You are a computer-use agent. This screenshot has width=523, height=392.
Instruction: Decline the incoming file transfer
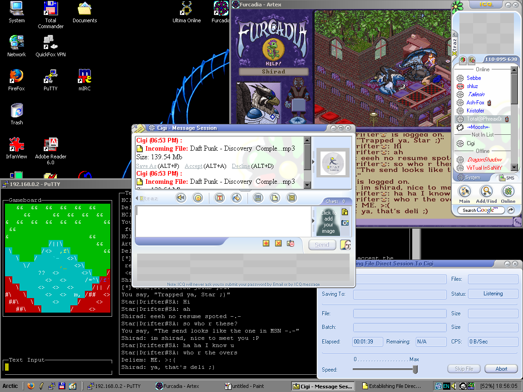click(241, 166)
